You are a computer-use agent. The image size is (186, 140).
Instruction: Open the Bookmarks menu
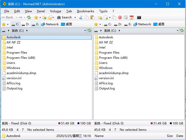pos(85,11)
